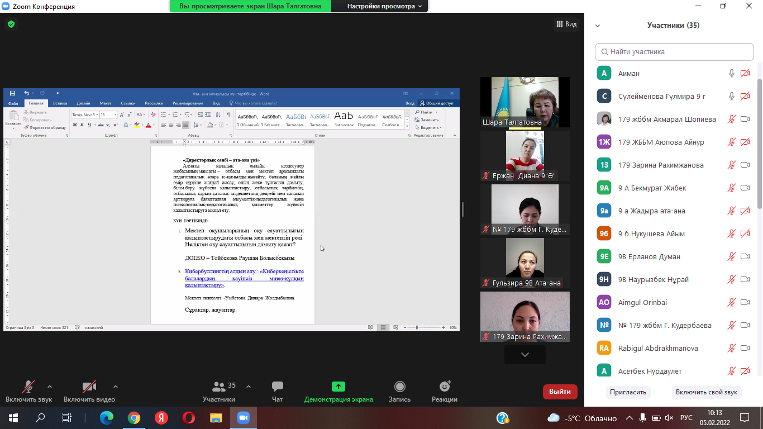763x429 pixels.
Task: Switch layout using the Вид button
Action: [566, 24]
